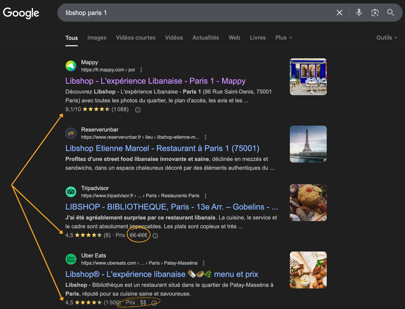
Task: Click the 'Prix : $$' price text
Action: [x=136, y=303]
